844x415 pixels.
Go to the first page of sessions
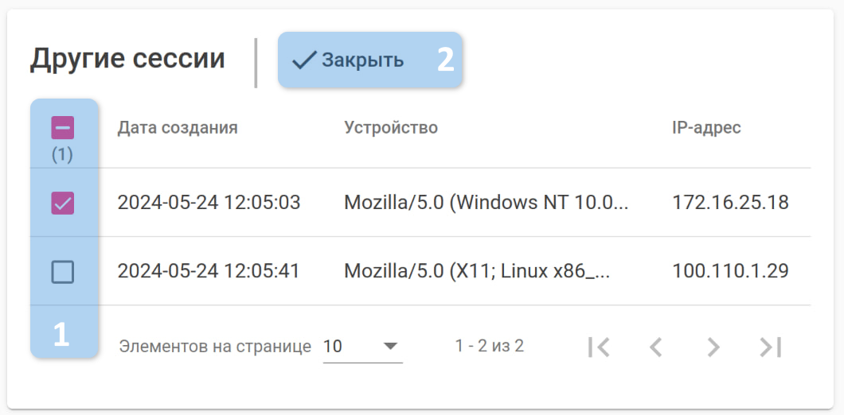pyautogui.click(x=598, y=347)
